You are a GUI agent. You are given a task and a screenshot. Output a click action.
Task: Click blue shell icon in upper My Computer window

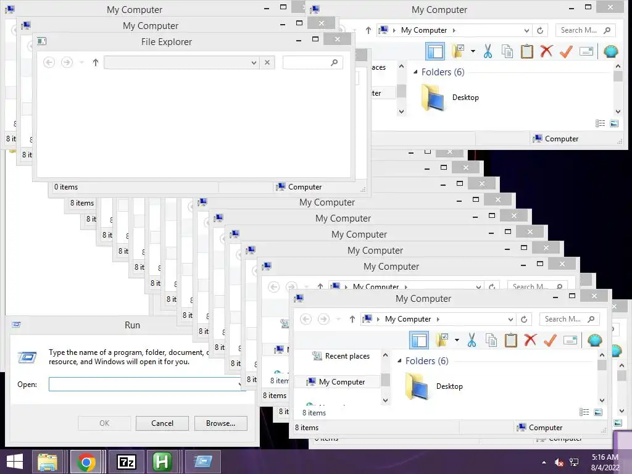[x=610, y=51]
